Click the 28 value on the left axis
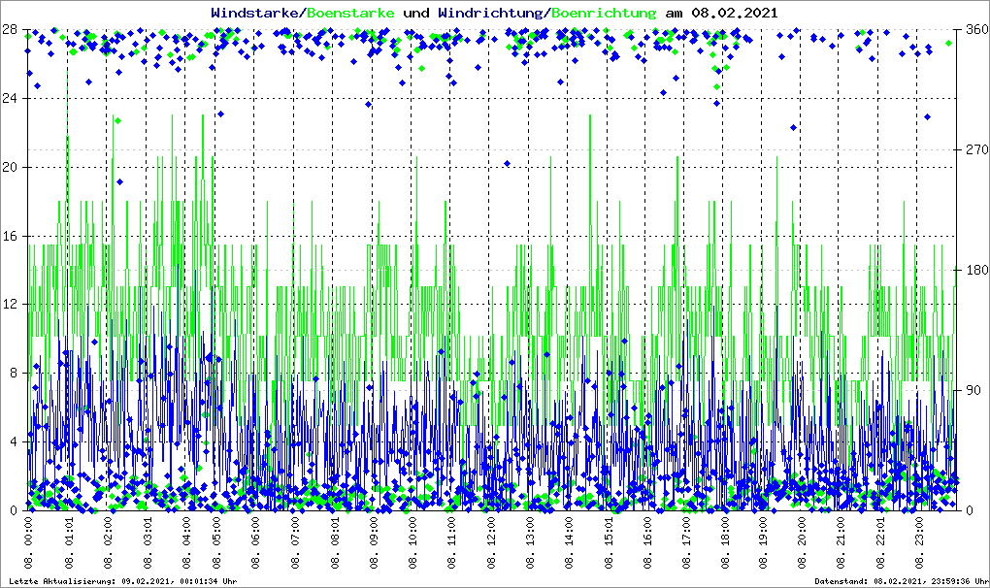990x588 pixels. point(12,30)
